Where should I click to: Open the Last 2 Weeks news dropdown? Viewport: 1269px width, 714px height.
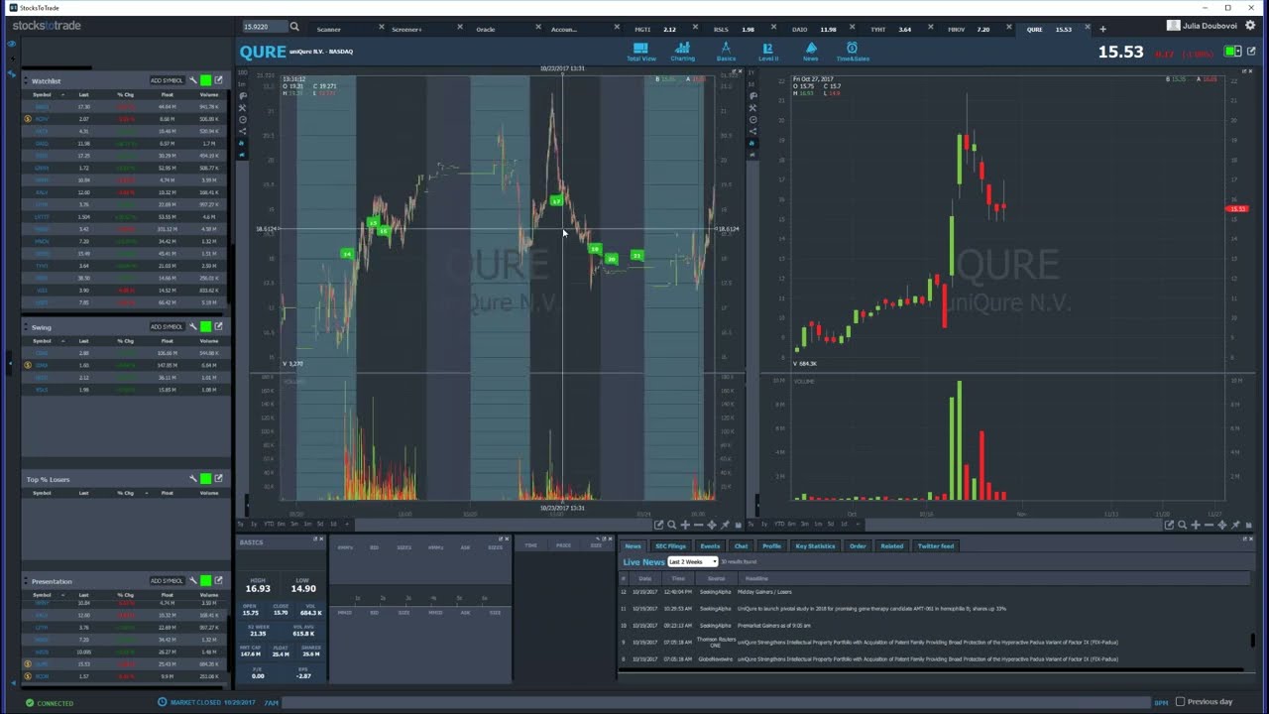click(x=692, y=561)
